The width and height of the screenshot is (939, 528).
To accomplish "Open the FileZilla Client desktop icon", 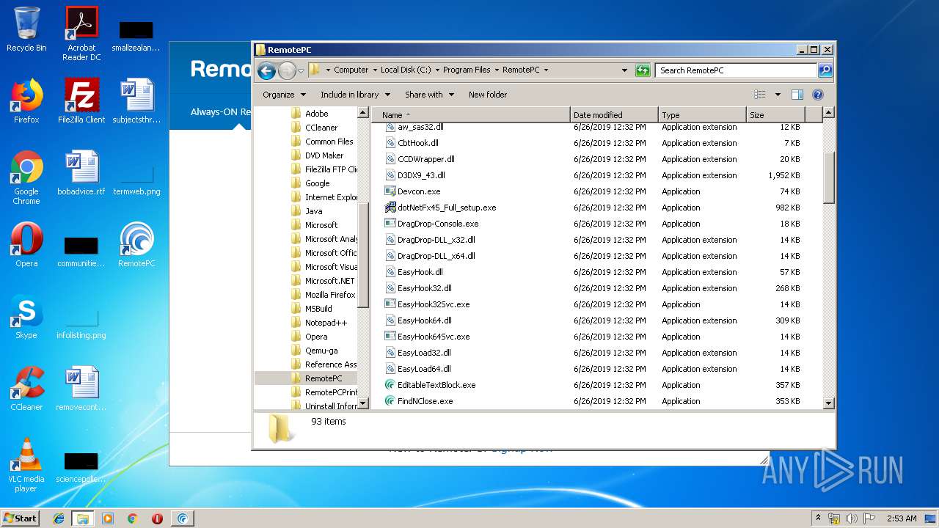I will [x=81, y=101].
